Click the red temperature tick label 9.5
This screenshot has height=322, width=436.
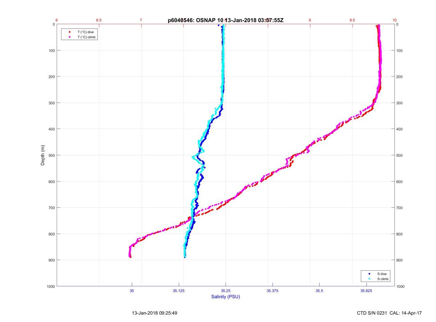tap(352, 20)
